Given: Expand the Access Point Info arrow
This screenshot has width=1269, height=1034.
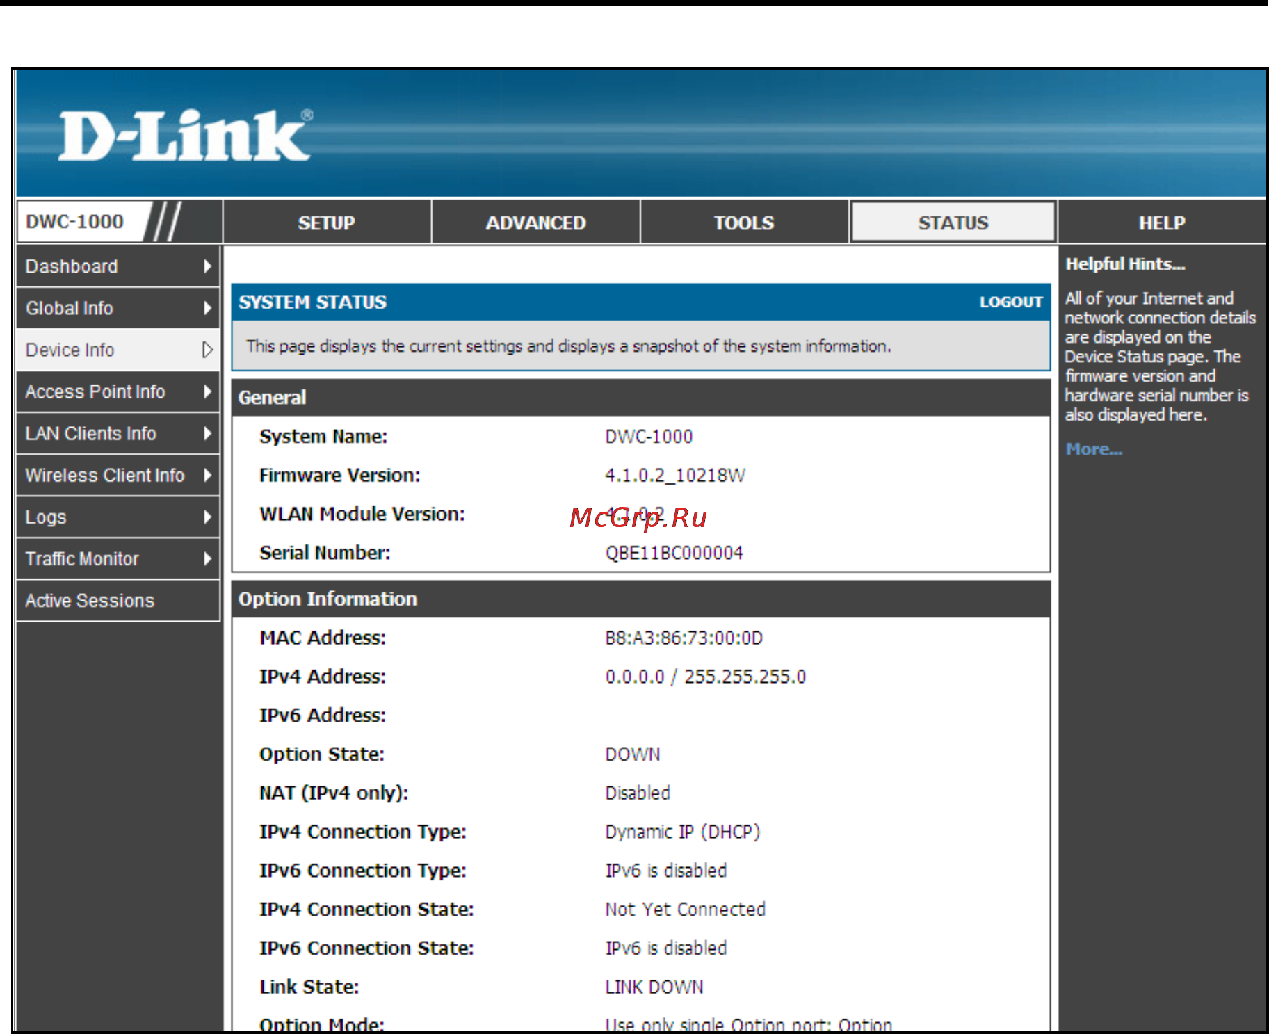Looking at the screenshot, I should [207, 391].
